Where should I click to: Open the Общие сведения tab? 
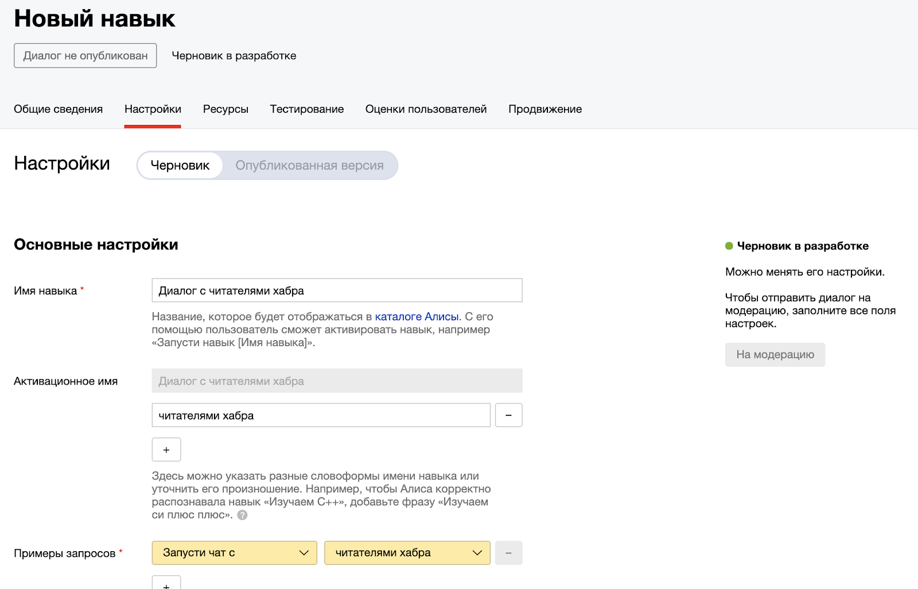[59, 109]
